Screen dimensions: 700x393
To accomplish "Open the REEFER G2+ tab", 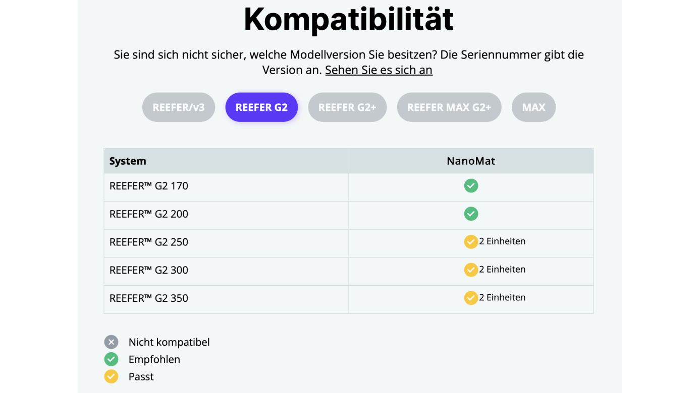I will pos(347,107).
